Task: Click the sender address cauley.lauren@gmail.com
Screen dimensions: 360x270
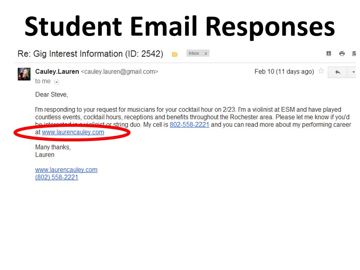Action: (119, 72)
